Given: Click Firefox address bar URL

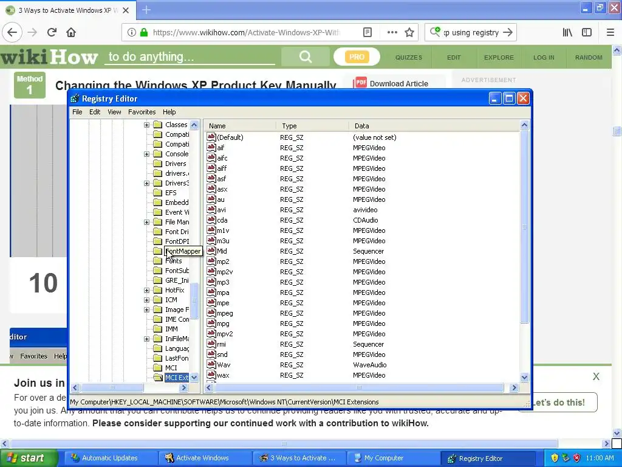Looking at the screenshot, I should 246,33.
